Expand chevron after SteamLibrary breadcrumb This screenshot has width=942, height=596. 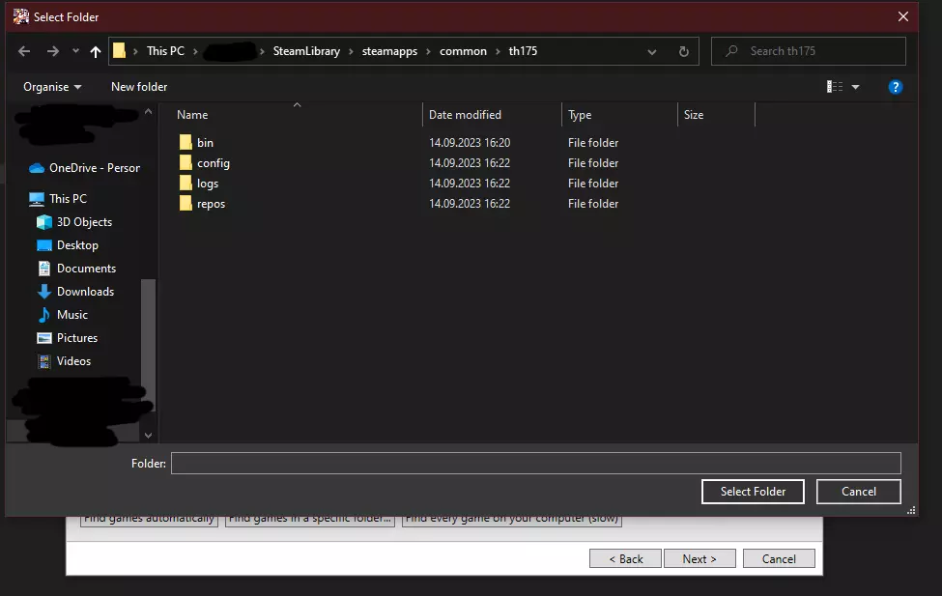coord(351,51)
